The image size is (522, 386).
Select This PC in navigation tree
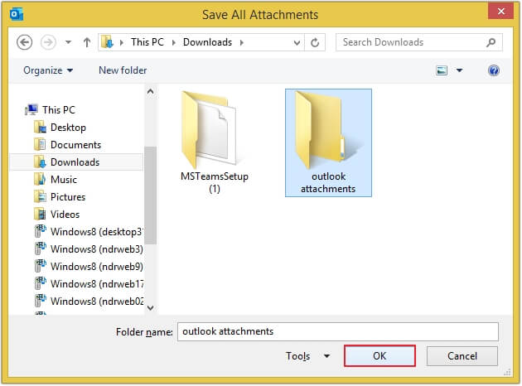point(51,110)
